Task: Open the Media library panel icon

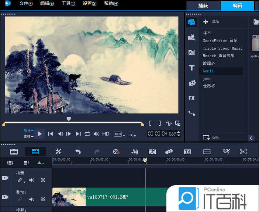Action: pyautogui.click(x=191, y=22)
